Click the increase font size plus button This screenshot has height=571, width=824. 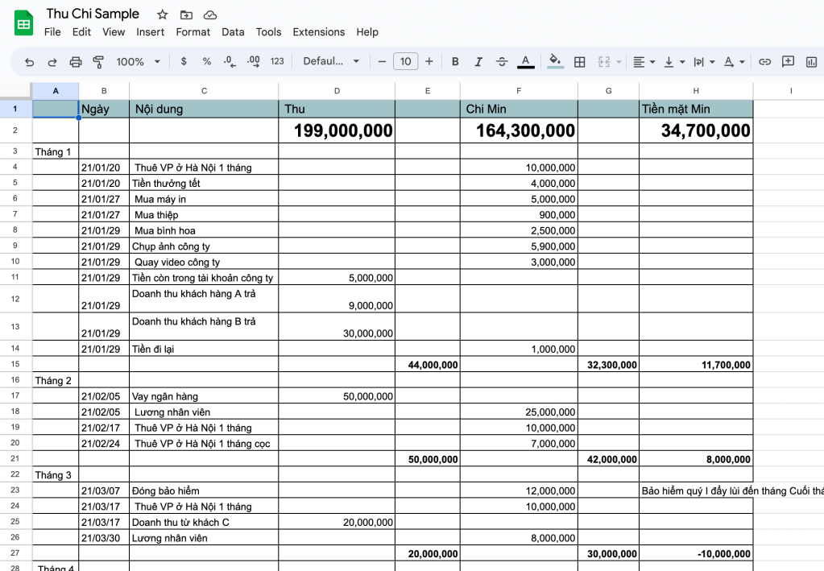click(429, 61)
